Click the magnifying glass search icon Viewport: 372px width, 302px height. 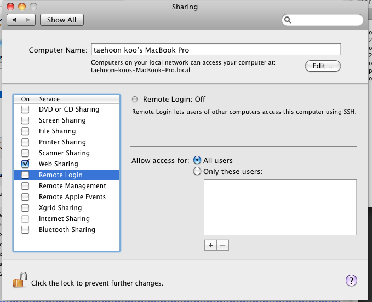(288, 20)
